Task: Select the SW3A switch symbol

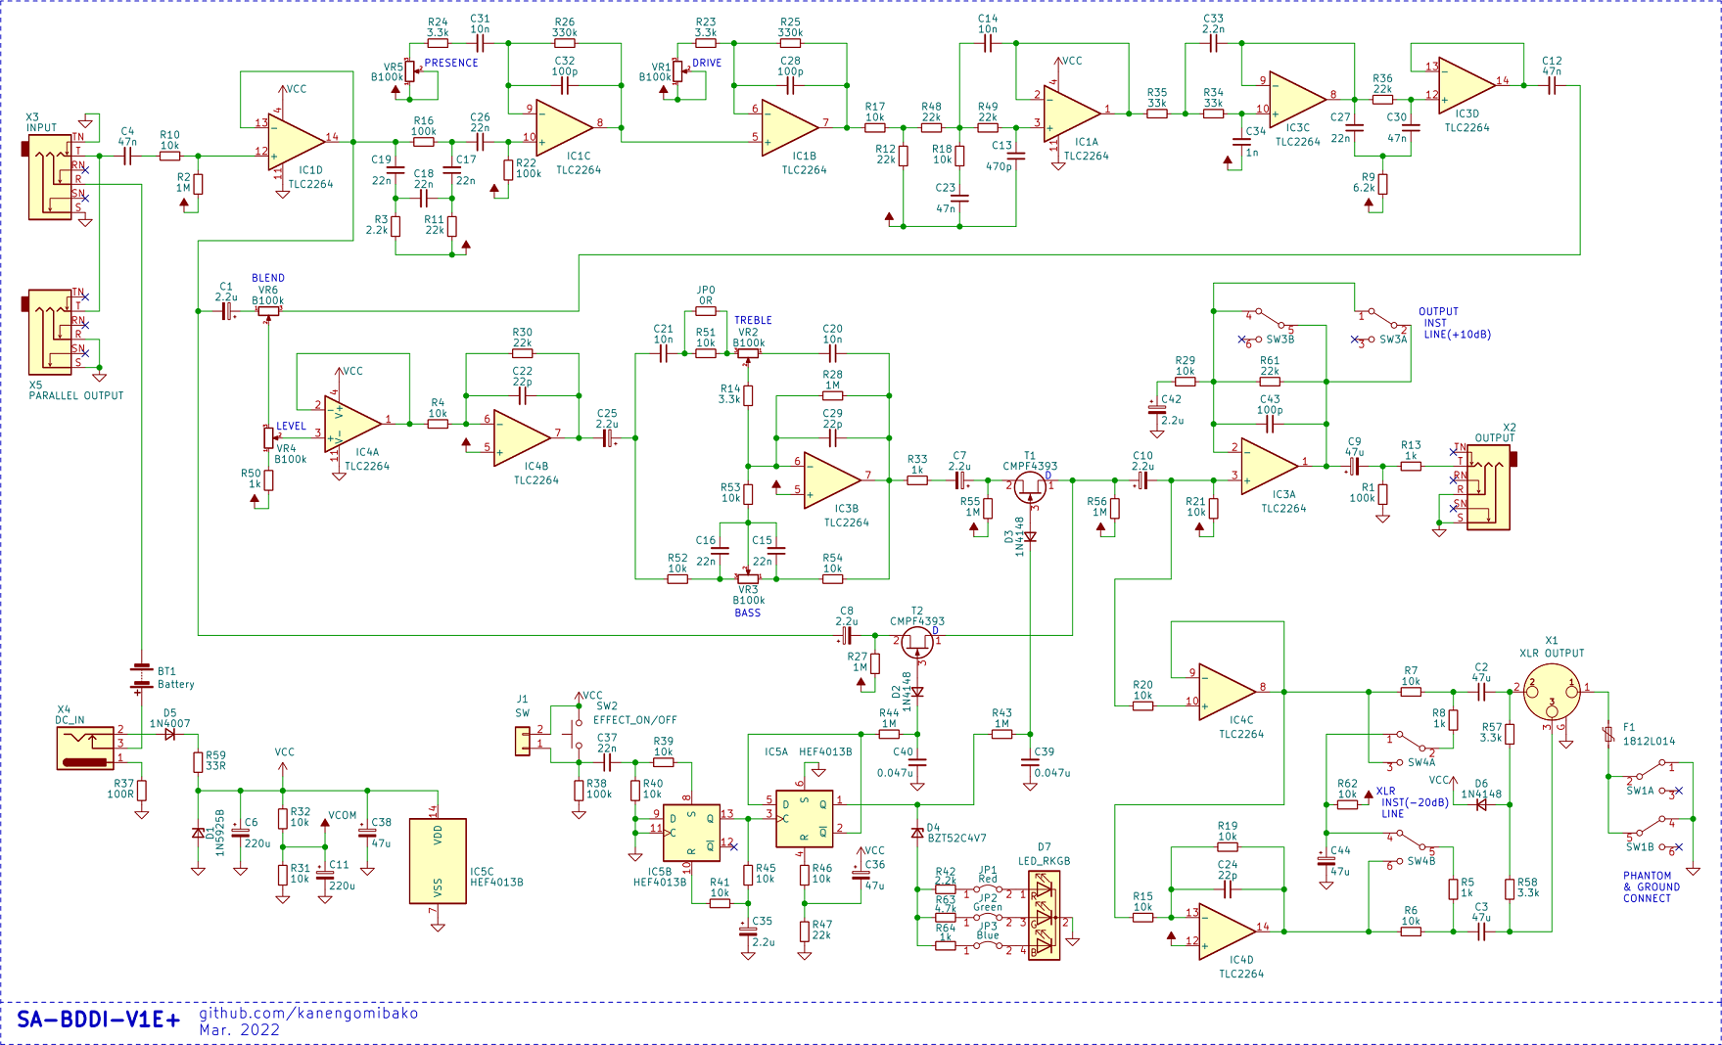Action: [x=1382, y=325]
